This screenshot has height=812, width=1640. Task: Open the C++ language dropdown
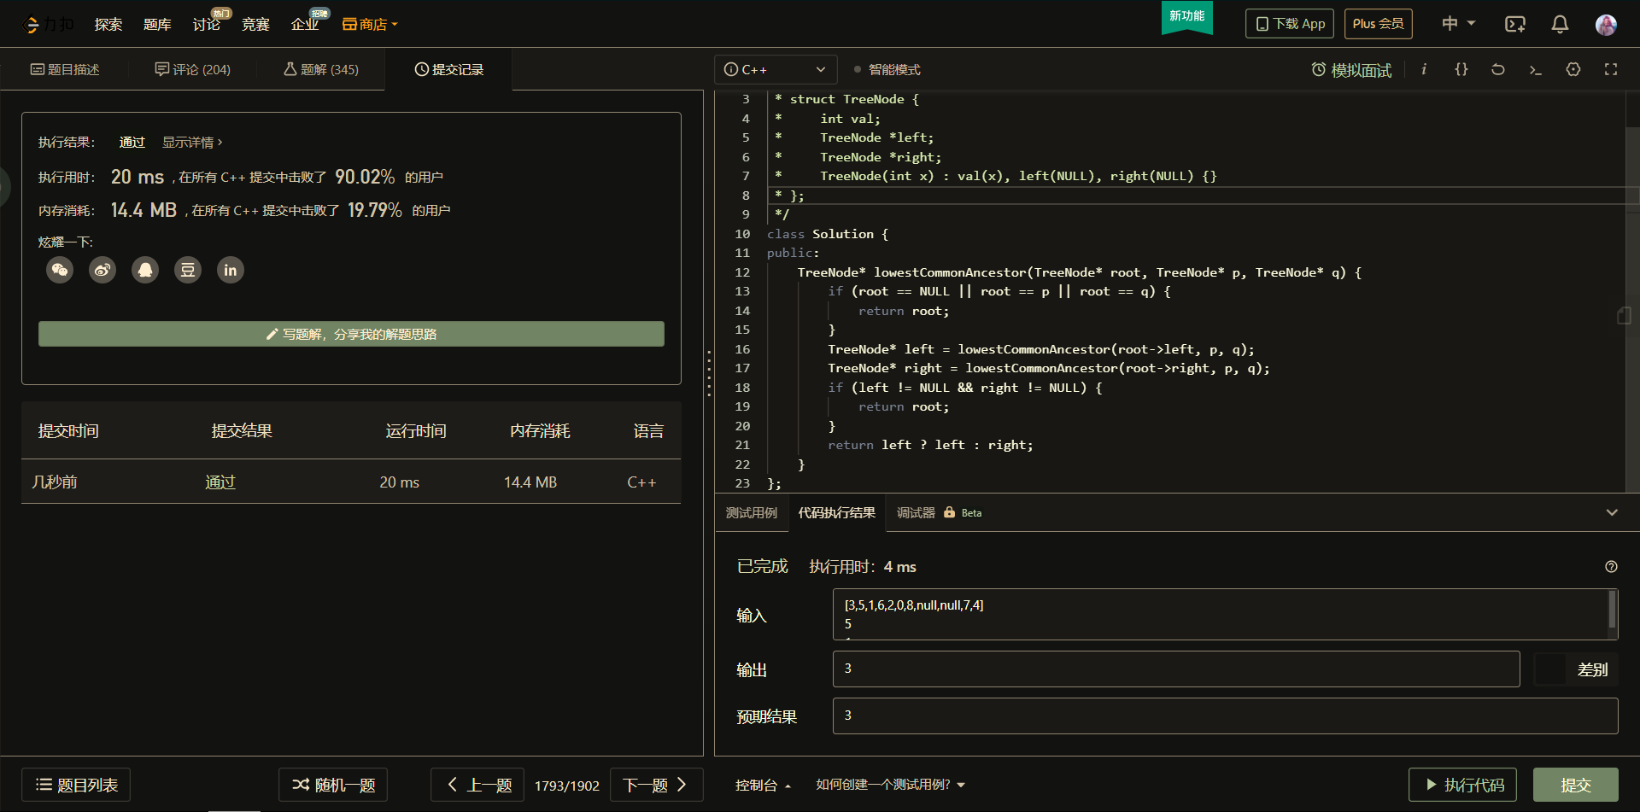775,69
